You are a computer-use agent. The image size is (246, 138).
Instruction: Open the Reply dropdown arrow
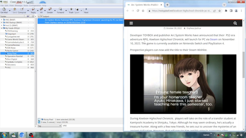38,11
